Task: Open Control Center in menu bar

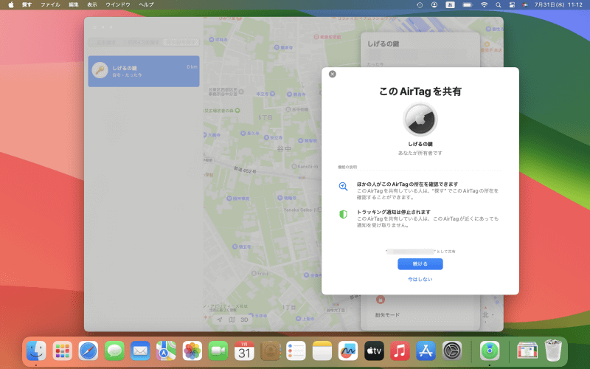Action: coord(512,5)
